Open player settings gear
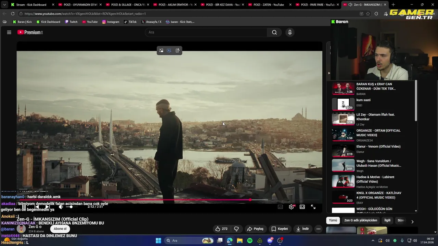438x246 pixels. tap(292, 207)
